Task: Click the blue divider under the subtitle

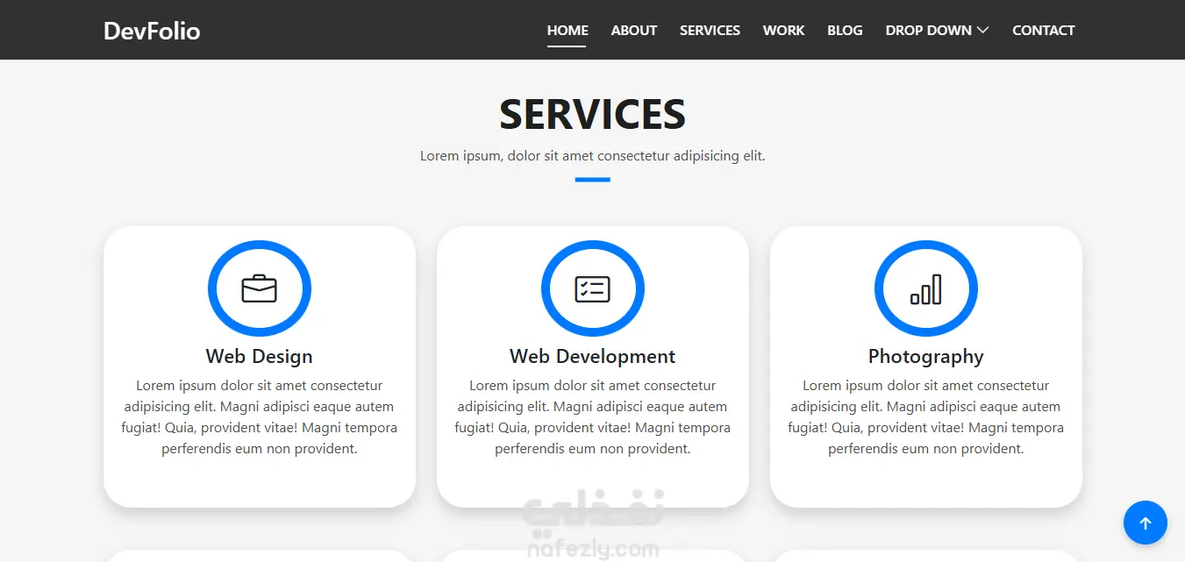Action: point(593,180)
